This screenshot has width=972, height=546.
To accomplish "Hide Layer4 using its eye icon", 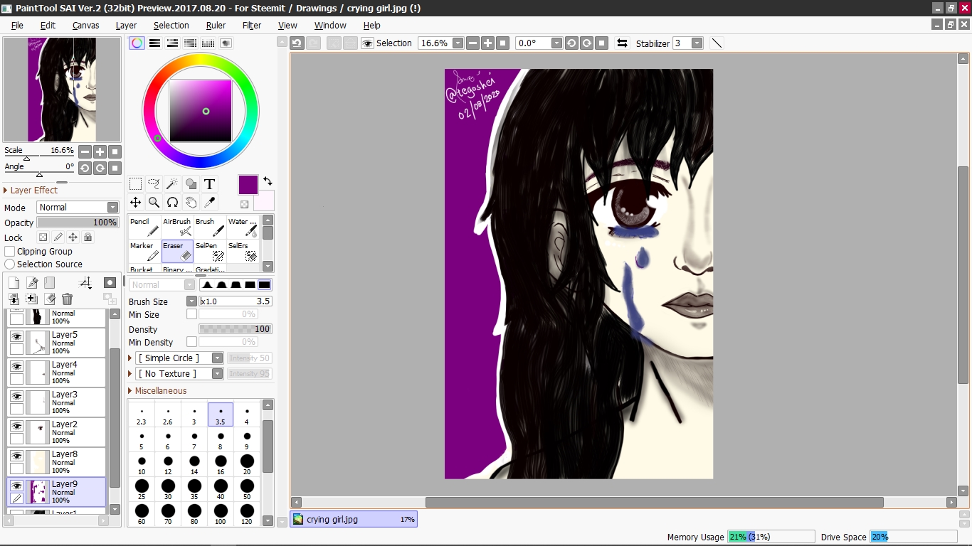I will coord(16,366).
